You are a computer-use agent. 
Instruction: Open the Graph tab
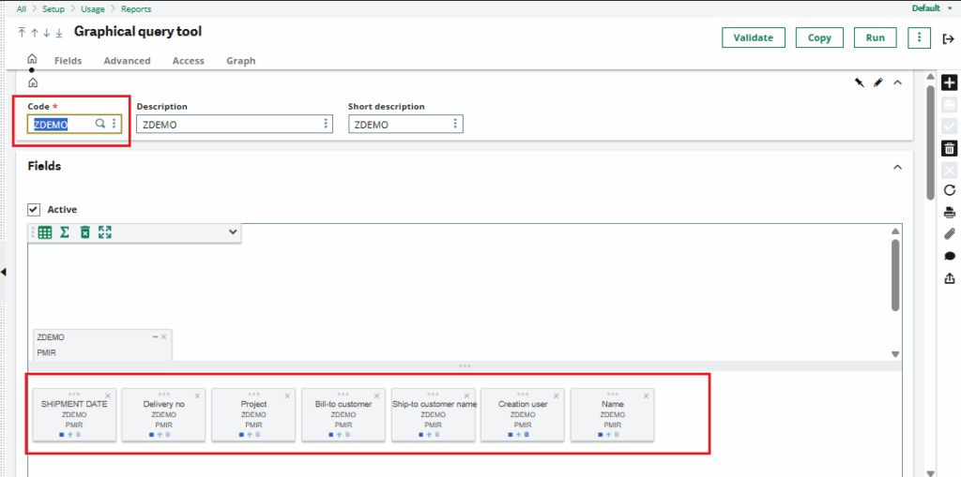[240, 61]
